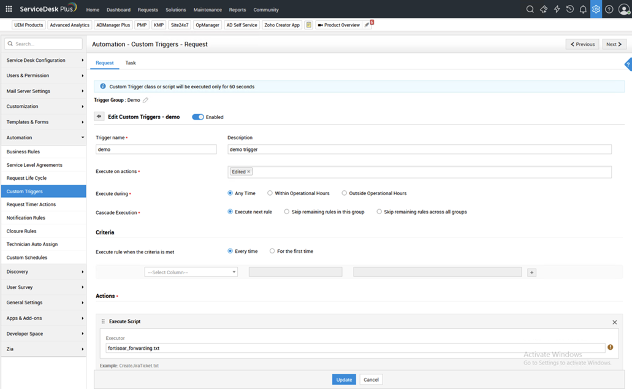This screenshot has height=389, width=632.
Task: Expand the Discovery sidebar section
Action: (x=43, y=271)
